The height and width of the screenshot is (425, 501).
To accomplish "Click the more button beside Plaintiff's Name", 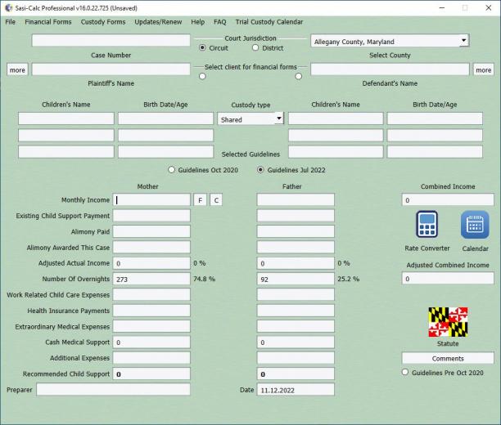I will point(17,69).
